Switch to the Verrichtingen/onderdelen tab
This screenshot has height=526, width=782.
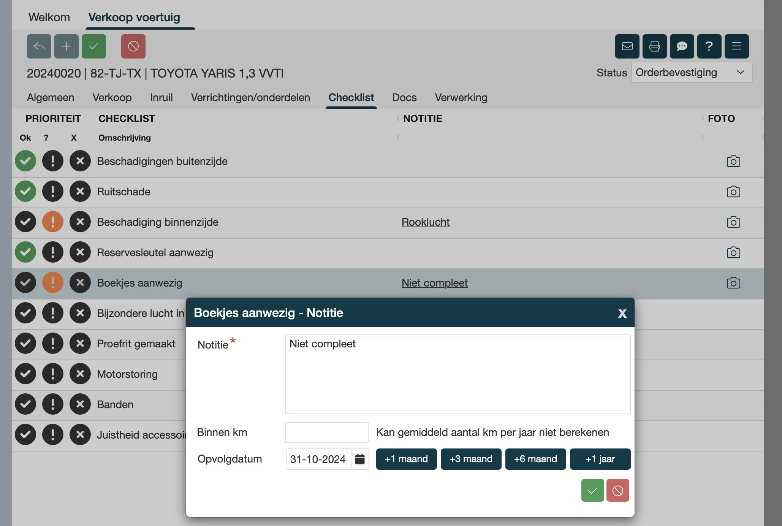click(250, 98)
